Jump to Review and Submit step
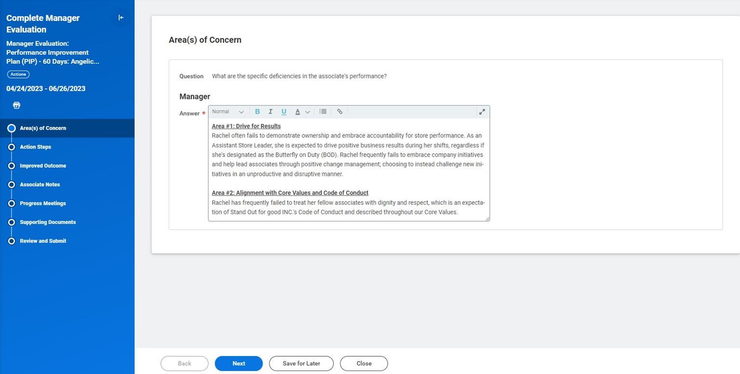 tap(43, 241)
